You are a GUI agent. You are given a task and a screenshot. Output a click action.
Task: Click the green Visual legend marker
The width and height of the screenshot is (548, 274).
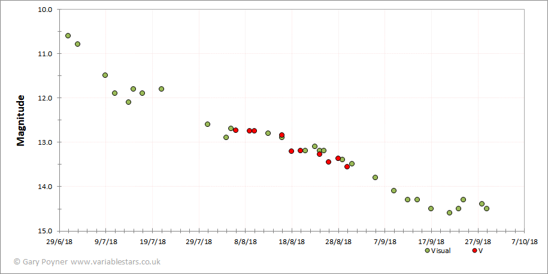[x=427, y=251]
